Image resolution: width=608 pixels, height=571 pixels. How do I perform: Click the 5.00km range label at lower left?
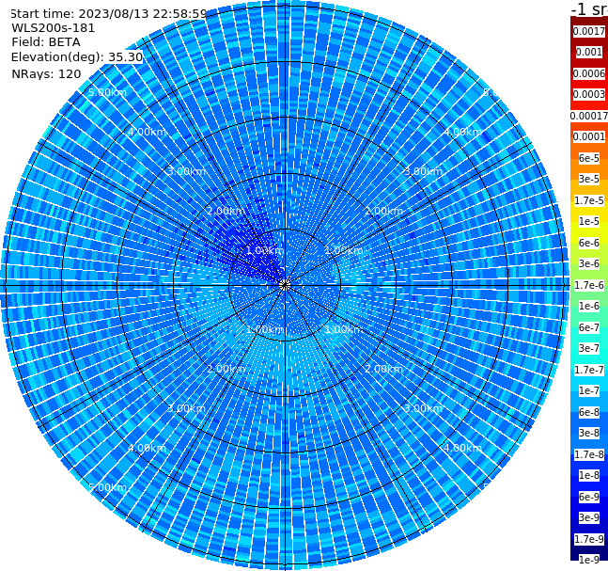[107, 487]
